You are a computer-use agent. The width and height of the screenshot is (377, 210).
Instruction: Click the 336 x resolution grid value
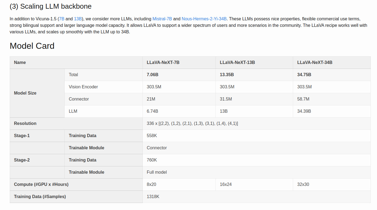pyautogui.click(x=192, y=123)
